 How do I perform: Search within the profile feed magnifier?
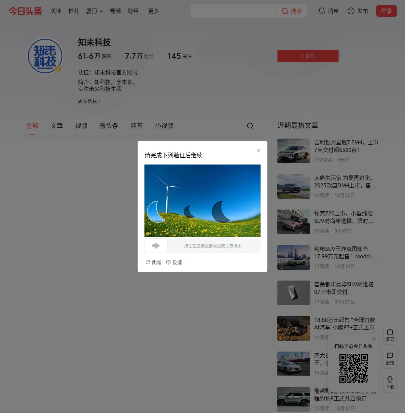(250, 126)
